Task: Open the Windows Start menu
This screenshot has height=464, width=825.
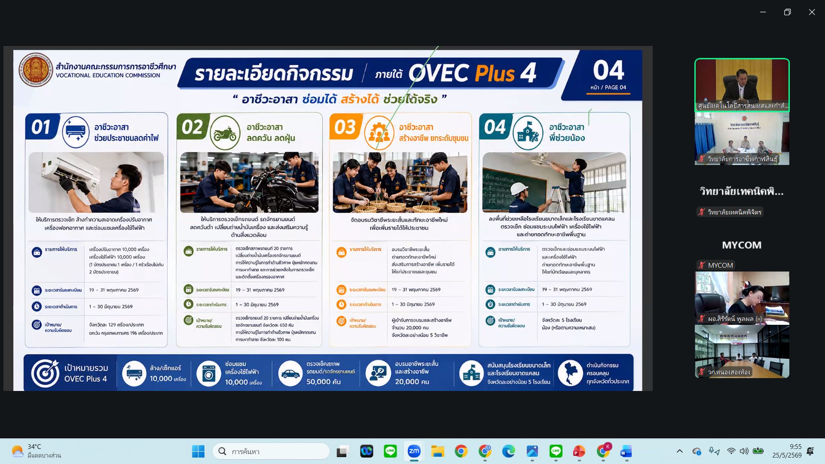Action: tap(198, 451)
